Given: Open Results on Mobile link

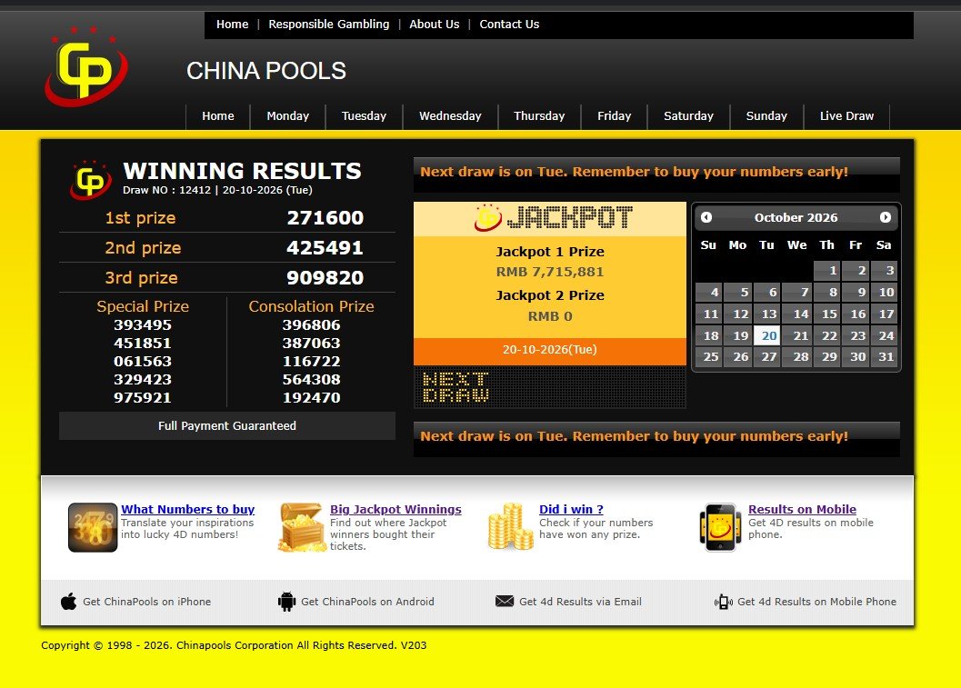Looking at the screenshot, I should (x=802, y=509).
